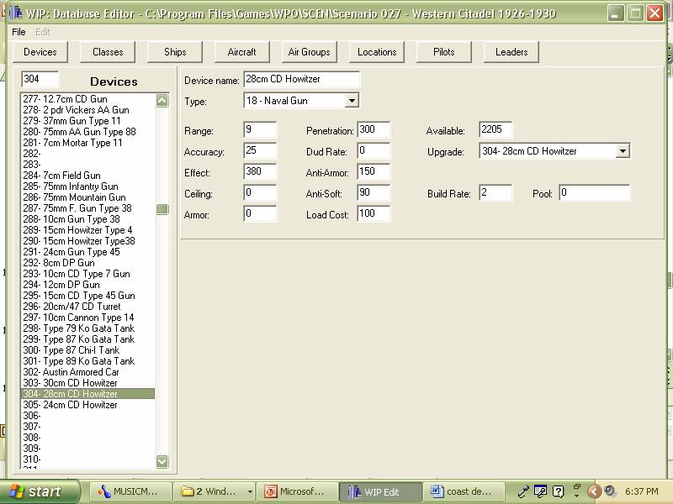Select 279- 37mm Gun Type 11

point(87,121)
